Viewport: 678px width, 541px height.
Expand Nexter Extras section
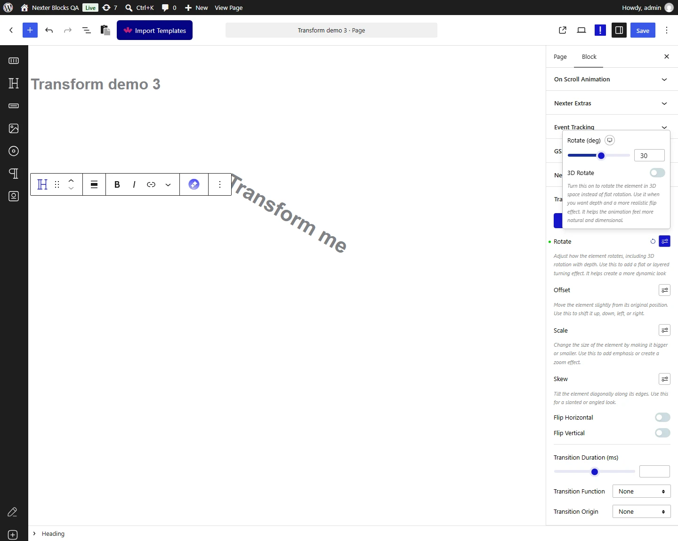612,103
